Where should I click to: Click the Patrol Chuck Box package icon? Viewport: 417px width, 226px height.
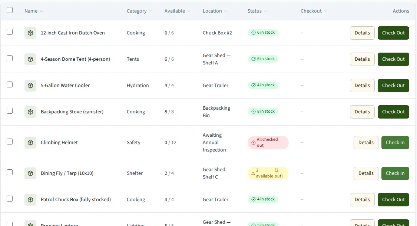point(30,200)
